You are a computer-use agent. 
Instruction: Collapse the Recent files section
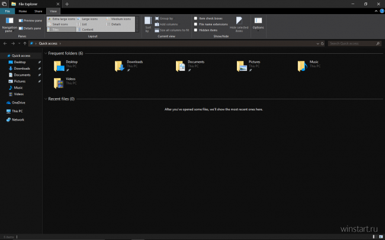(x=45, y=99)
